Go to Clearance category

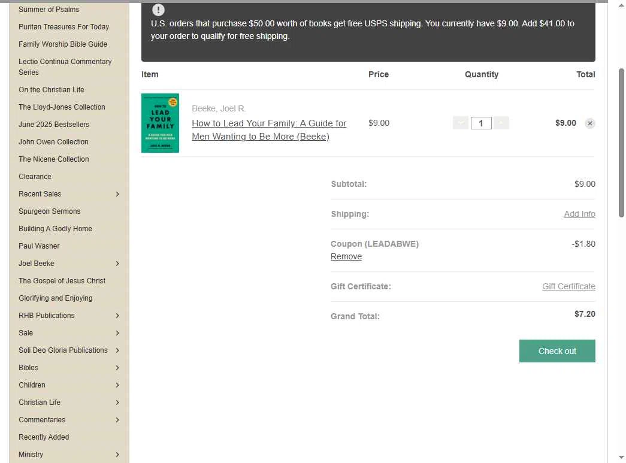(35, 177)
